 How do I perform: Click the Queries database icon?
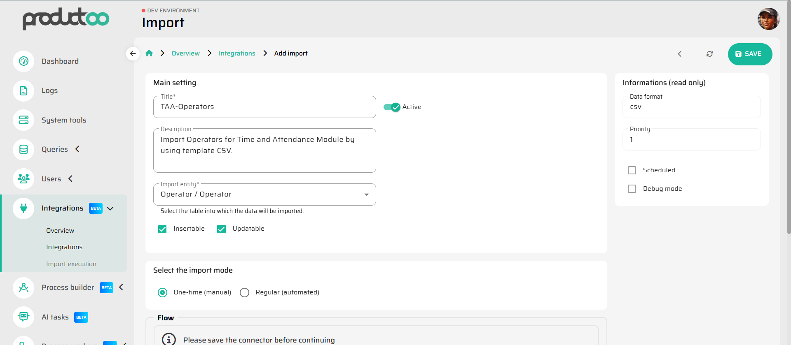23,150
